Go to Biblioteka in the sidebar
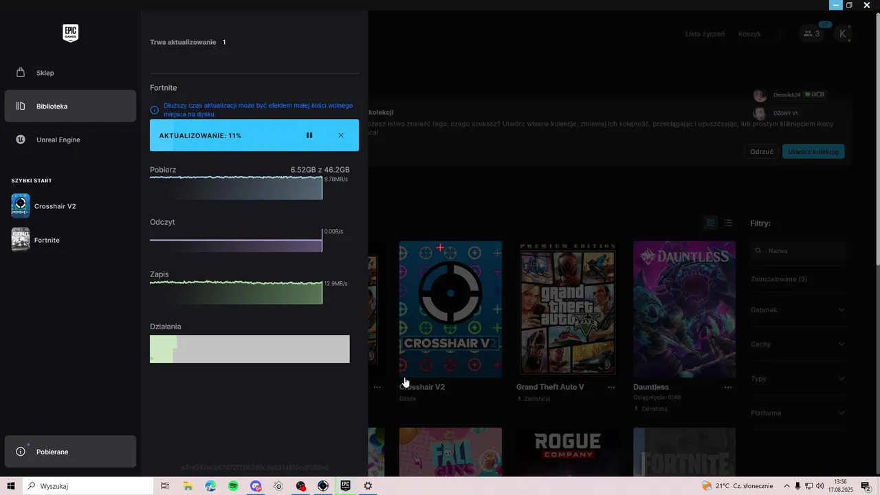This screenshot has height=495, width=880. click(x=70, y=106)
